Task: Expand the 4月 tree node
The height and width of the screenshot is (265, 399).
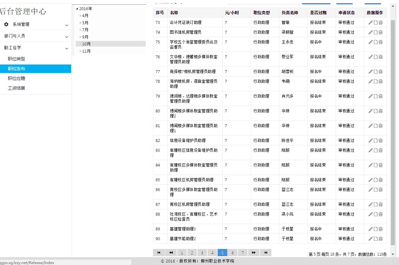Action: coord(81,16)
